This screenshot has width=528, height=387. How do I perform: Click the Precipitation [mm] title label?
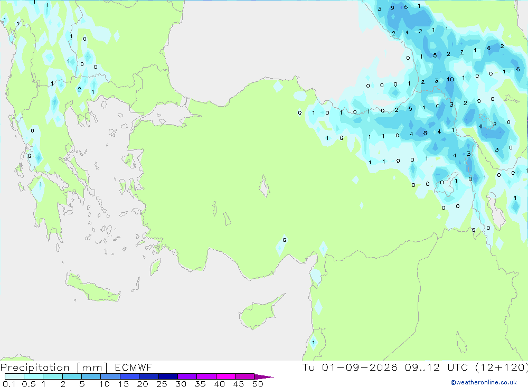[54, 367]
